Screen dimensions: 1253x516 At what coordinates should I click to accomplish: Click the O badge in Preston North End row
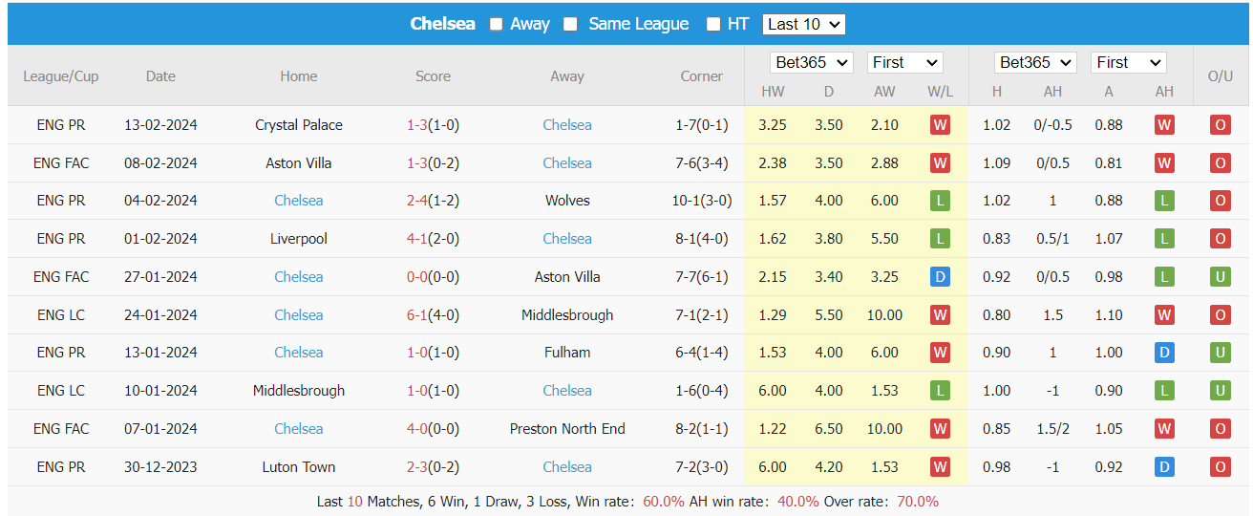(1221, 429)
